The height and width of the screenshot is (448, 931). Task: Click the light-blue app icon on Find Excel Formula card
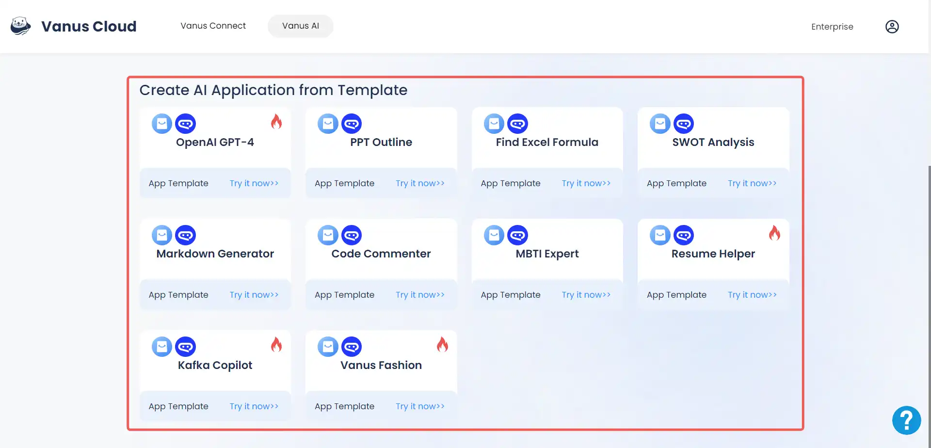pyautogui.click(x=494, y=124)
